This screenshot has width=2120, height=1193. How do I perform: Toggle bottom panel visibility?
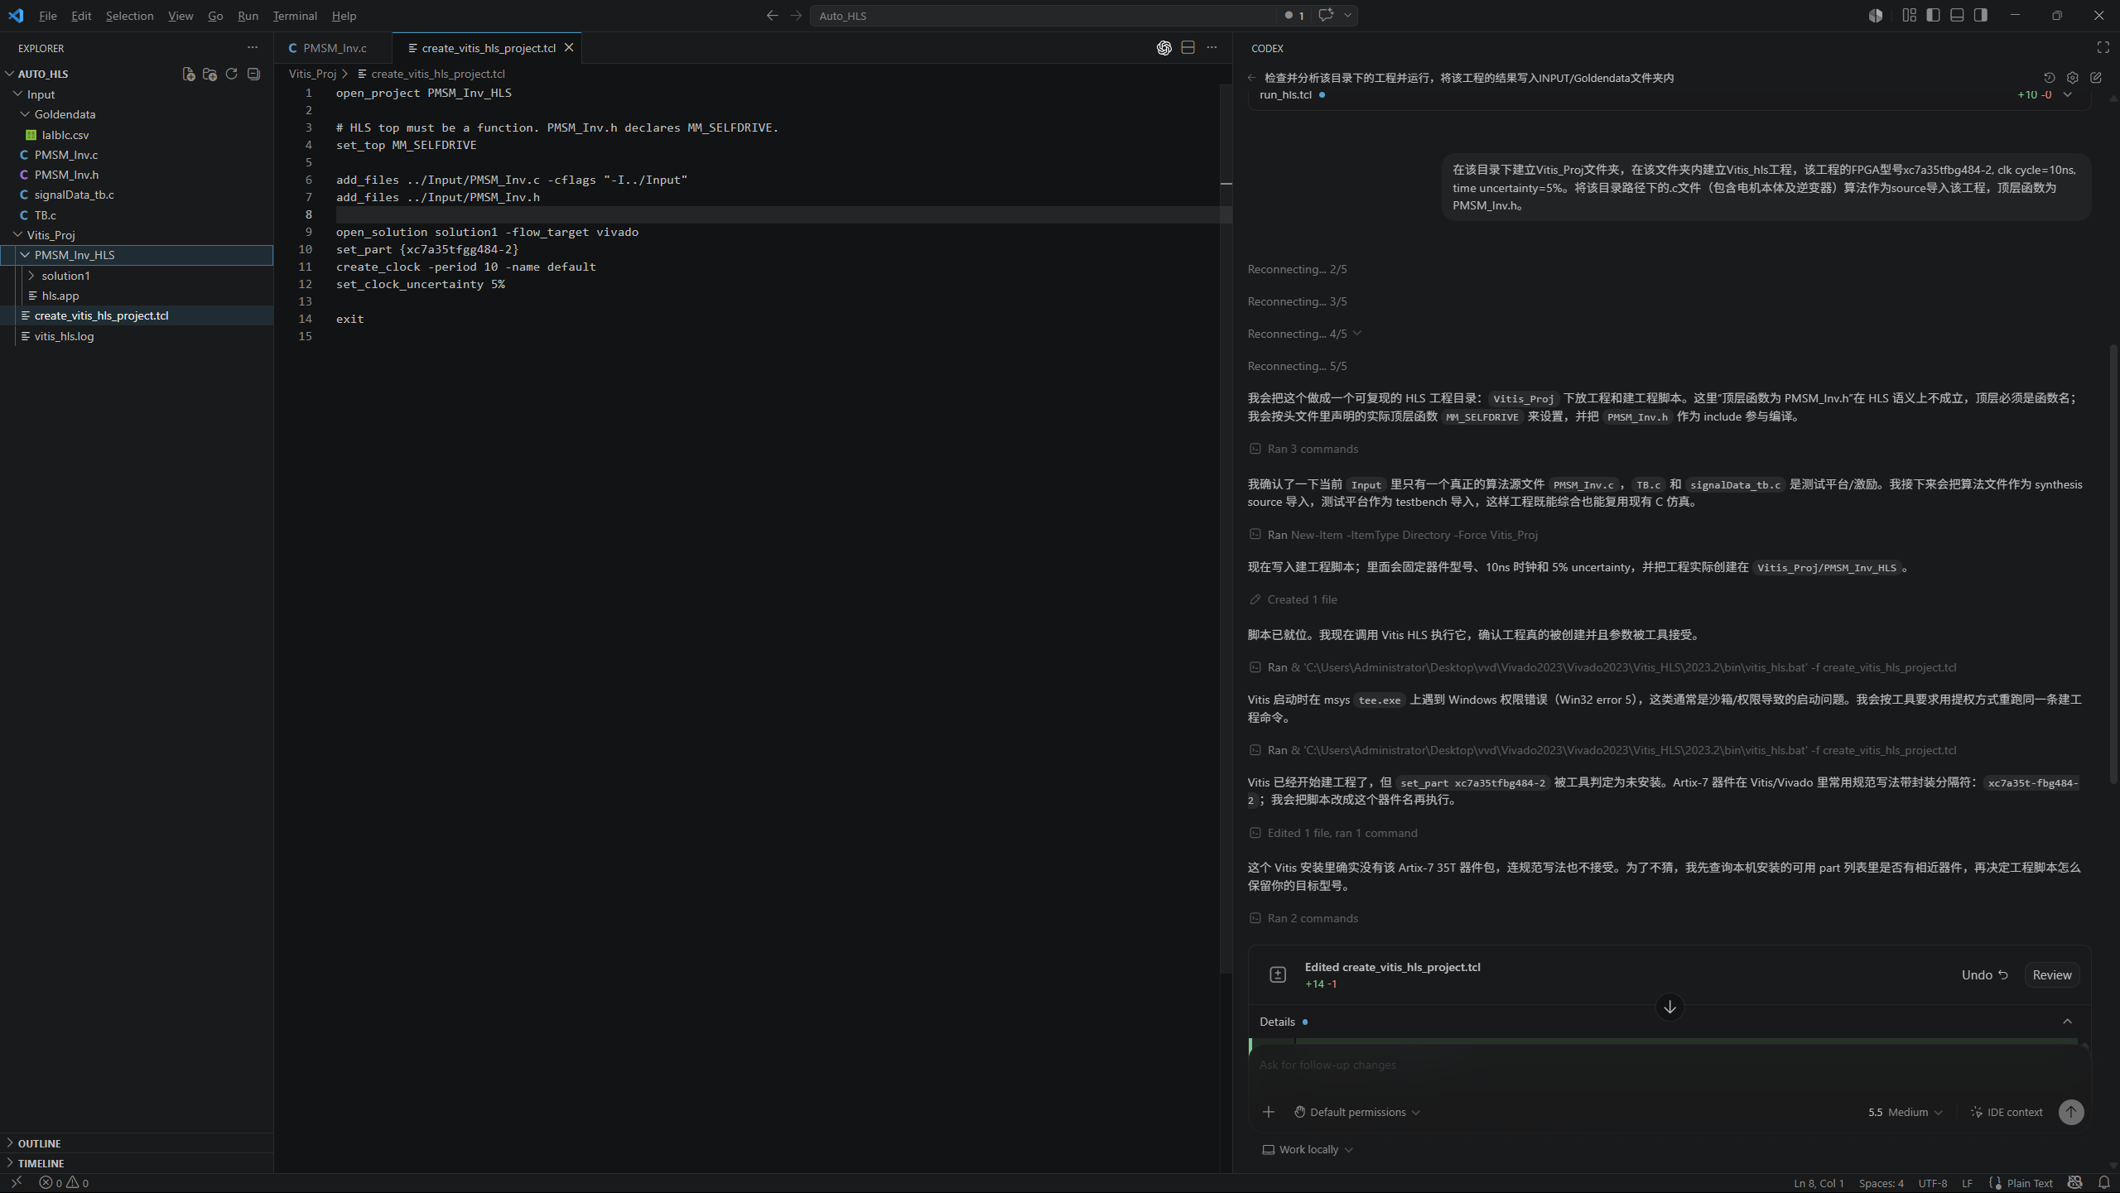click(x=1957, y=16)
